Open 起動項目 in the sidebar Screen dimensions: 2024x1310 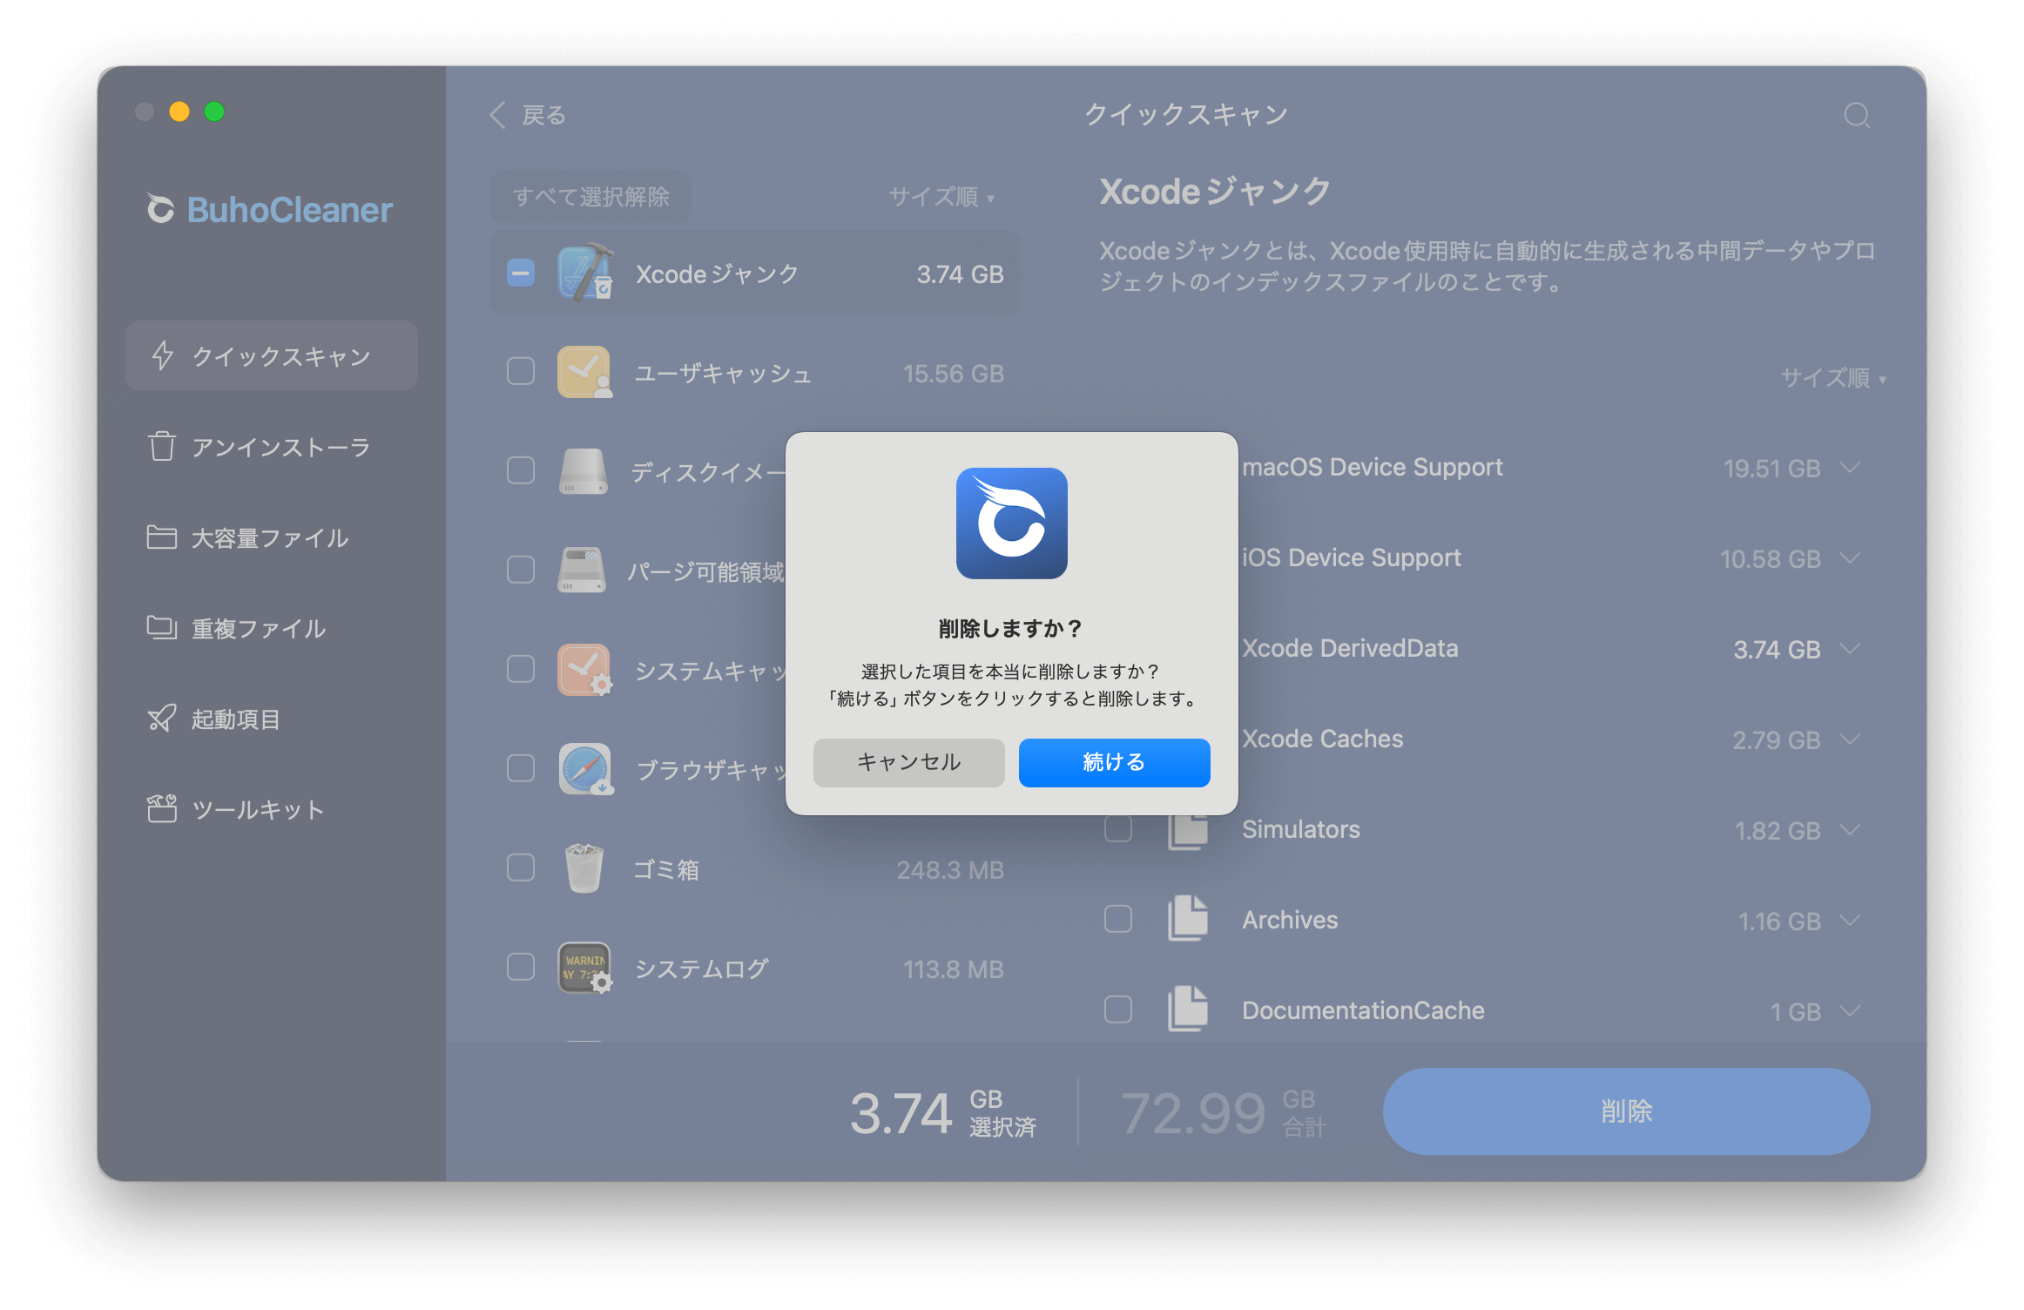coord(272,718)
